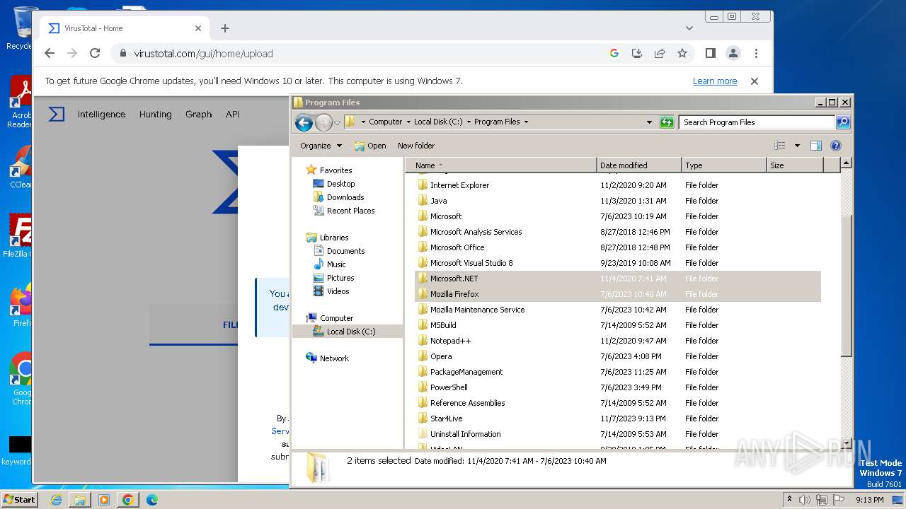
Task: Open Organize dropdown menu
Action: coord(321,146)
